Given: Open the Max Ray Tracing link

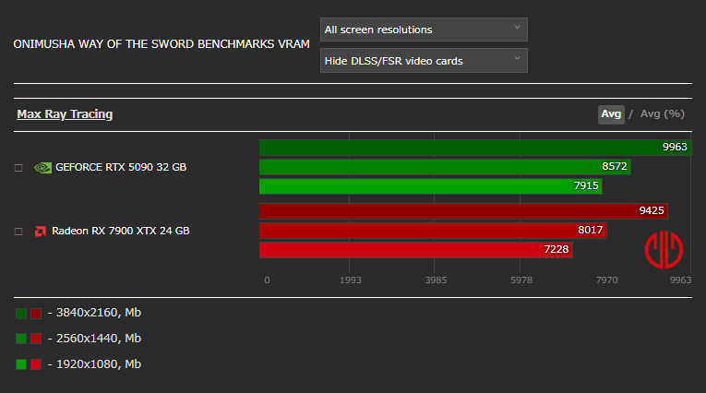Looking at the screenshot, I should coord(65,114).
